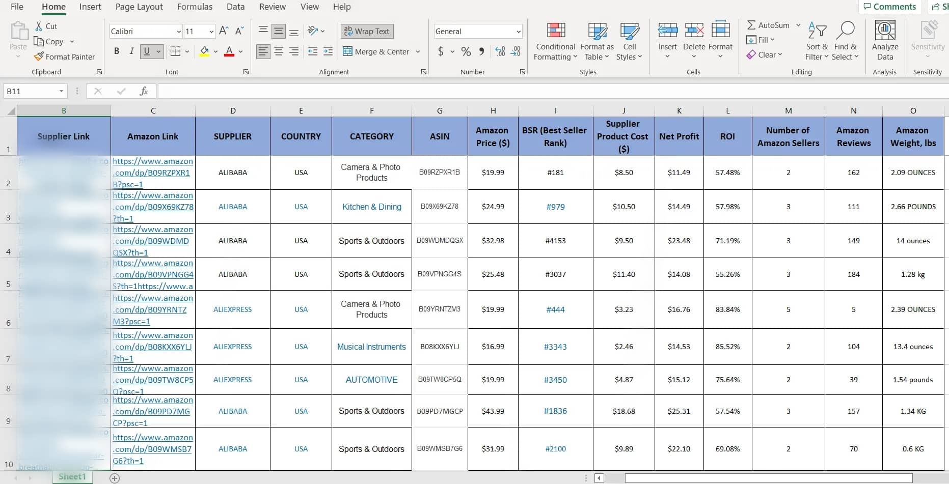Click the Format Painter icon

(x=39, y=56)
